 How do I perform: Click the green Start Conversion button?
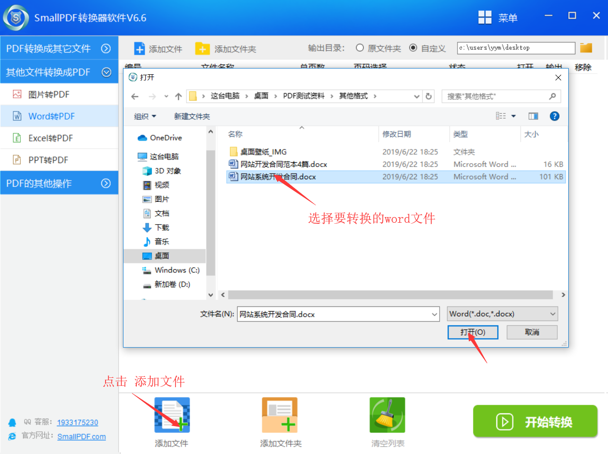click(535, 421)
